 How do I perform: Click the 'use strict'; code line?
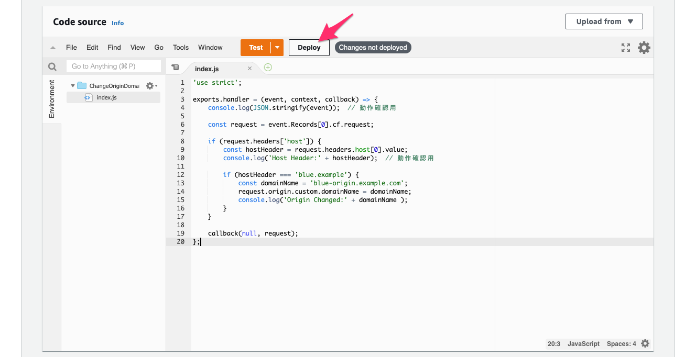(x=217, y=83)
